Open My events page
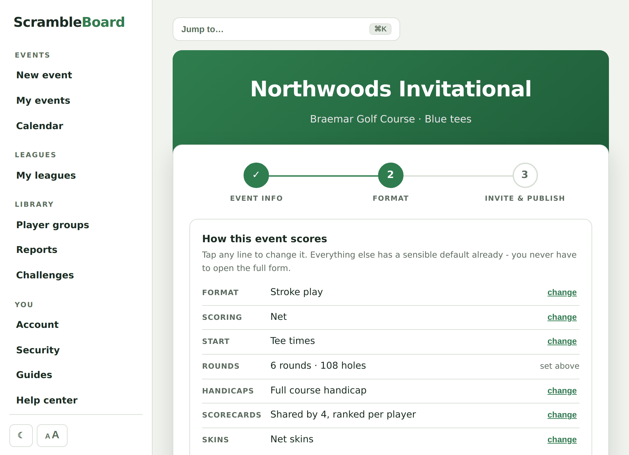 coord(43,100)
